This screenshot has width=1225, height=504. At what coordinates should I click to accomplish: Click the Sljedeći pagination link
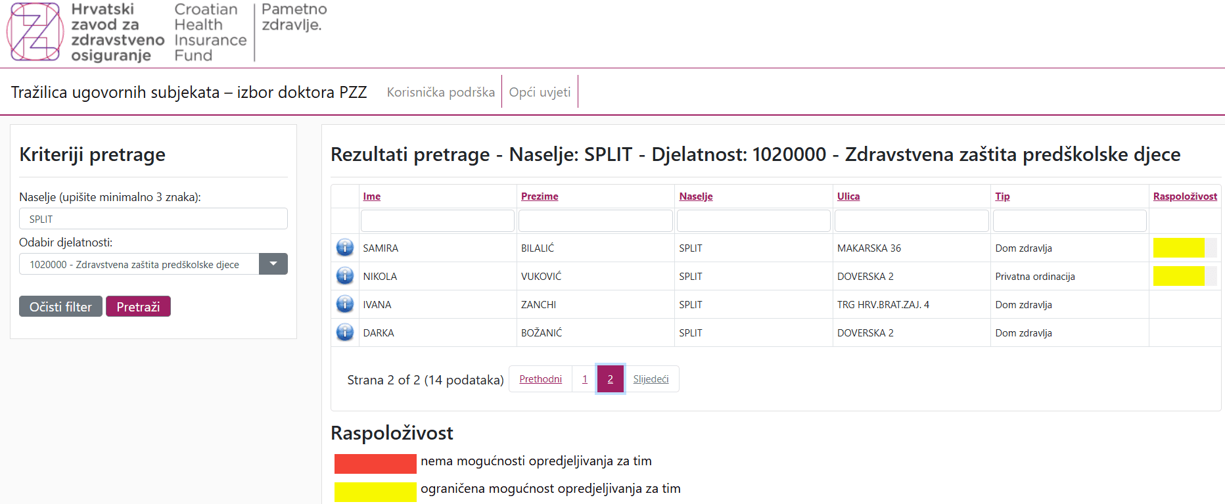click(651, 379)
